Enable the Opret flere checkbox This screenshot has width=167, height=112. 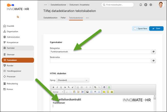tap(135, 29)
